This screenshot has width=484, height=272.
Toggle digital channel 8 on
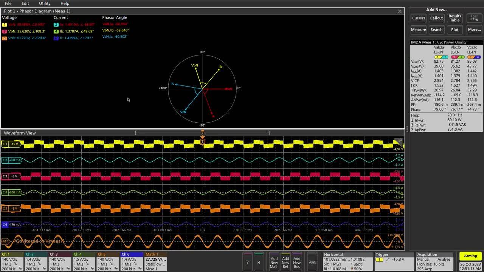tap(258, 261)
